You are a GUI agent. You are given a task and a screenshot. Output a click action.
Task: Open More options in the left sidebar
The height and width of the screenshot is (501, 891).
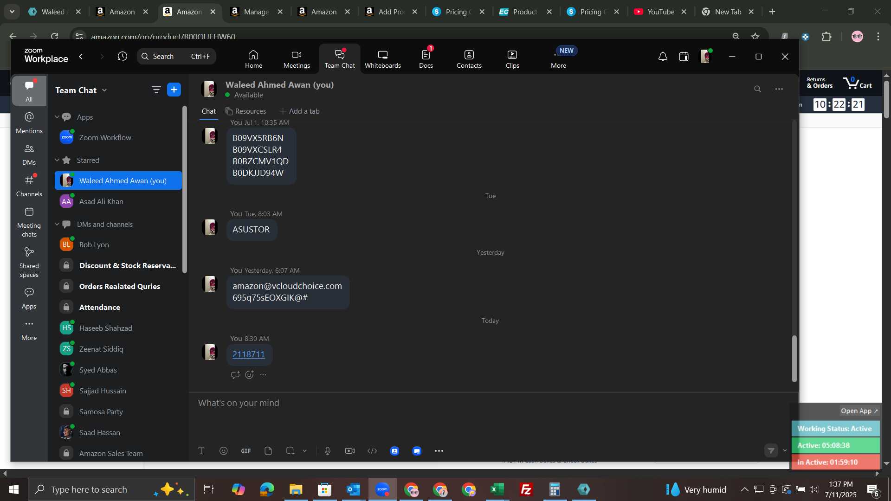tap(29, 330)
